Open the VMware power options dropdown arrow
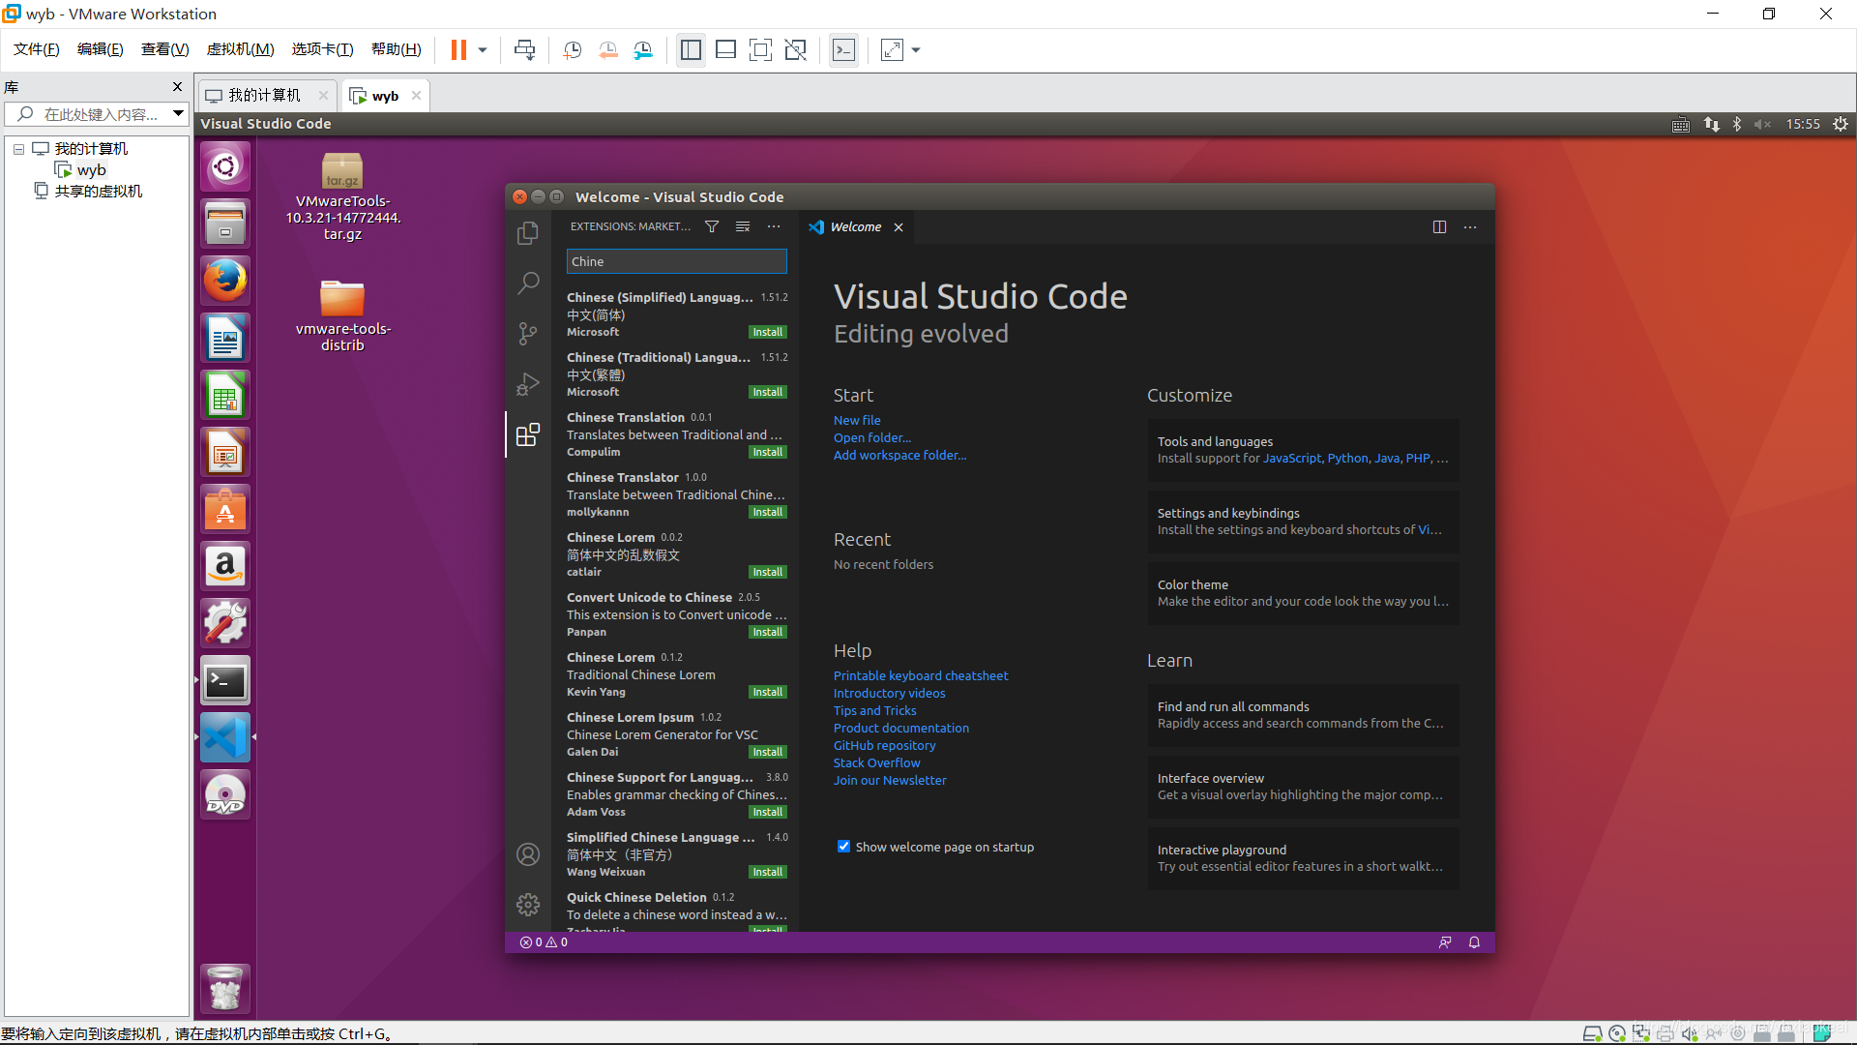 tap(482, 49)
